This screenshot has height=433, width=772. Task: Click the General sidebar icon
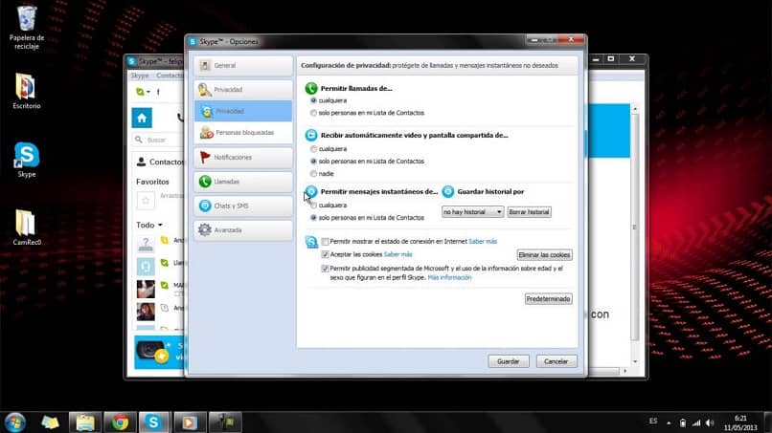205,65
